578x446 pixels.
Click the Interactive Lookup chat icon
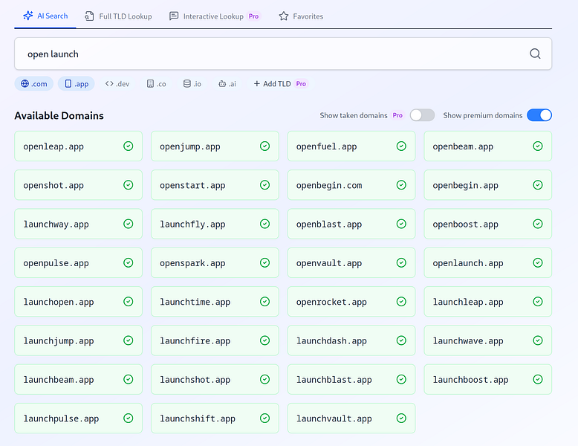tap(174, 16)
